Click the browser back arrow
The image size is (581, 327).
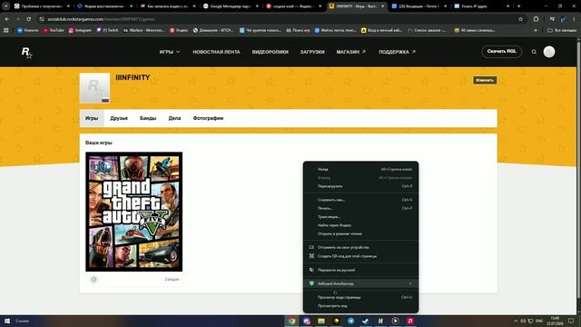6,19
